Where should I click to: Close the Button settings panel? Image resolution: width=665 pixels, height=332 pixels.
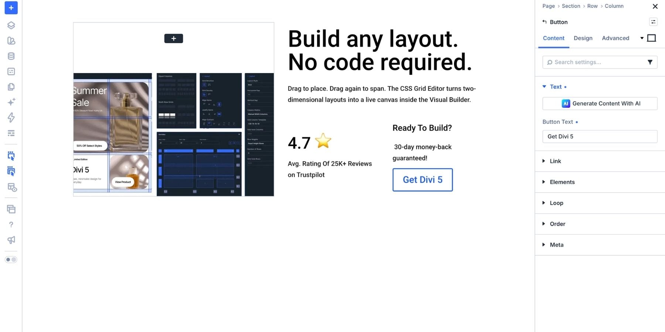pos(655,6)
